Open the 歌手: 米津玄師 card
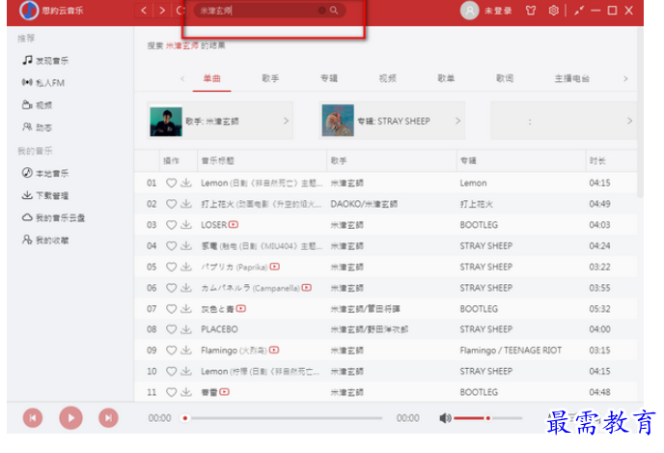The width and height of the screenshot is (664, 453). [x=220, y=121]
